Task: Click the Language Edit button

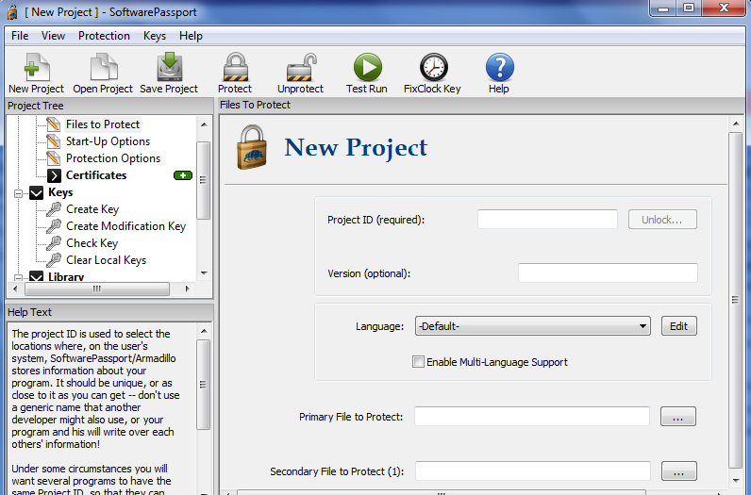Action: pyautogui.click(x=678, y=326)
